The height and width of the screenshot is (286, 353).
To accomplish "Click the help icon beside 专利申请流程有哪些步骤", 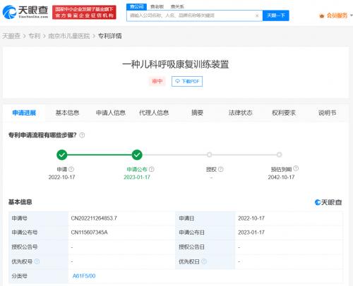I will coord(82,135).
